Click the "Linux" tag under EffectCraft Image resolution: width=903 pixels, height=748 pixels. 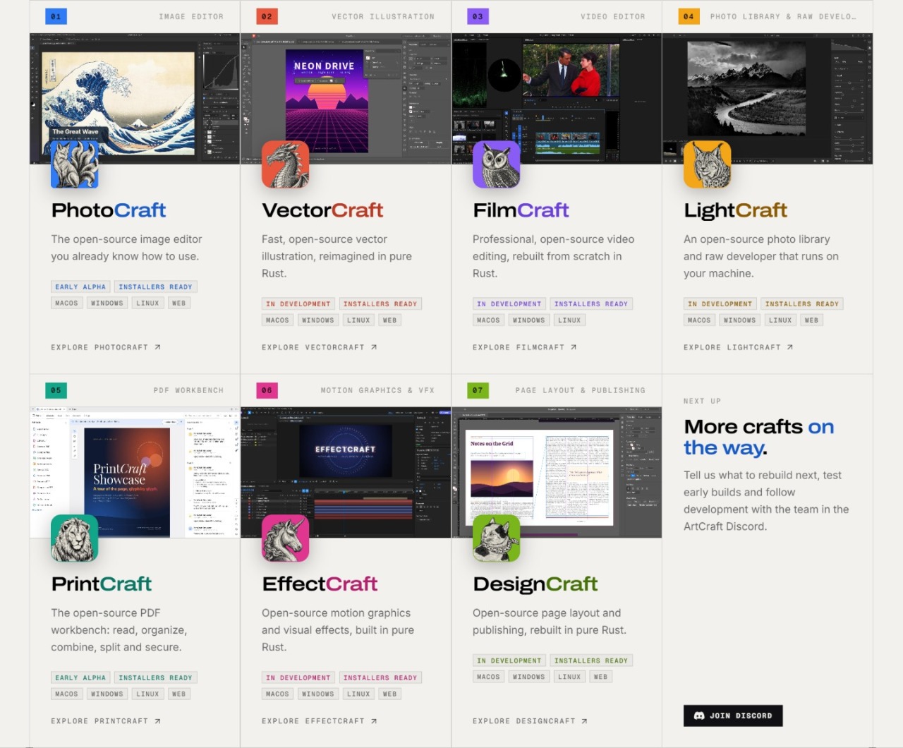358,694
